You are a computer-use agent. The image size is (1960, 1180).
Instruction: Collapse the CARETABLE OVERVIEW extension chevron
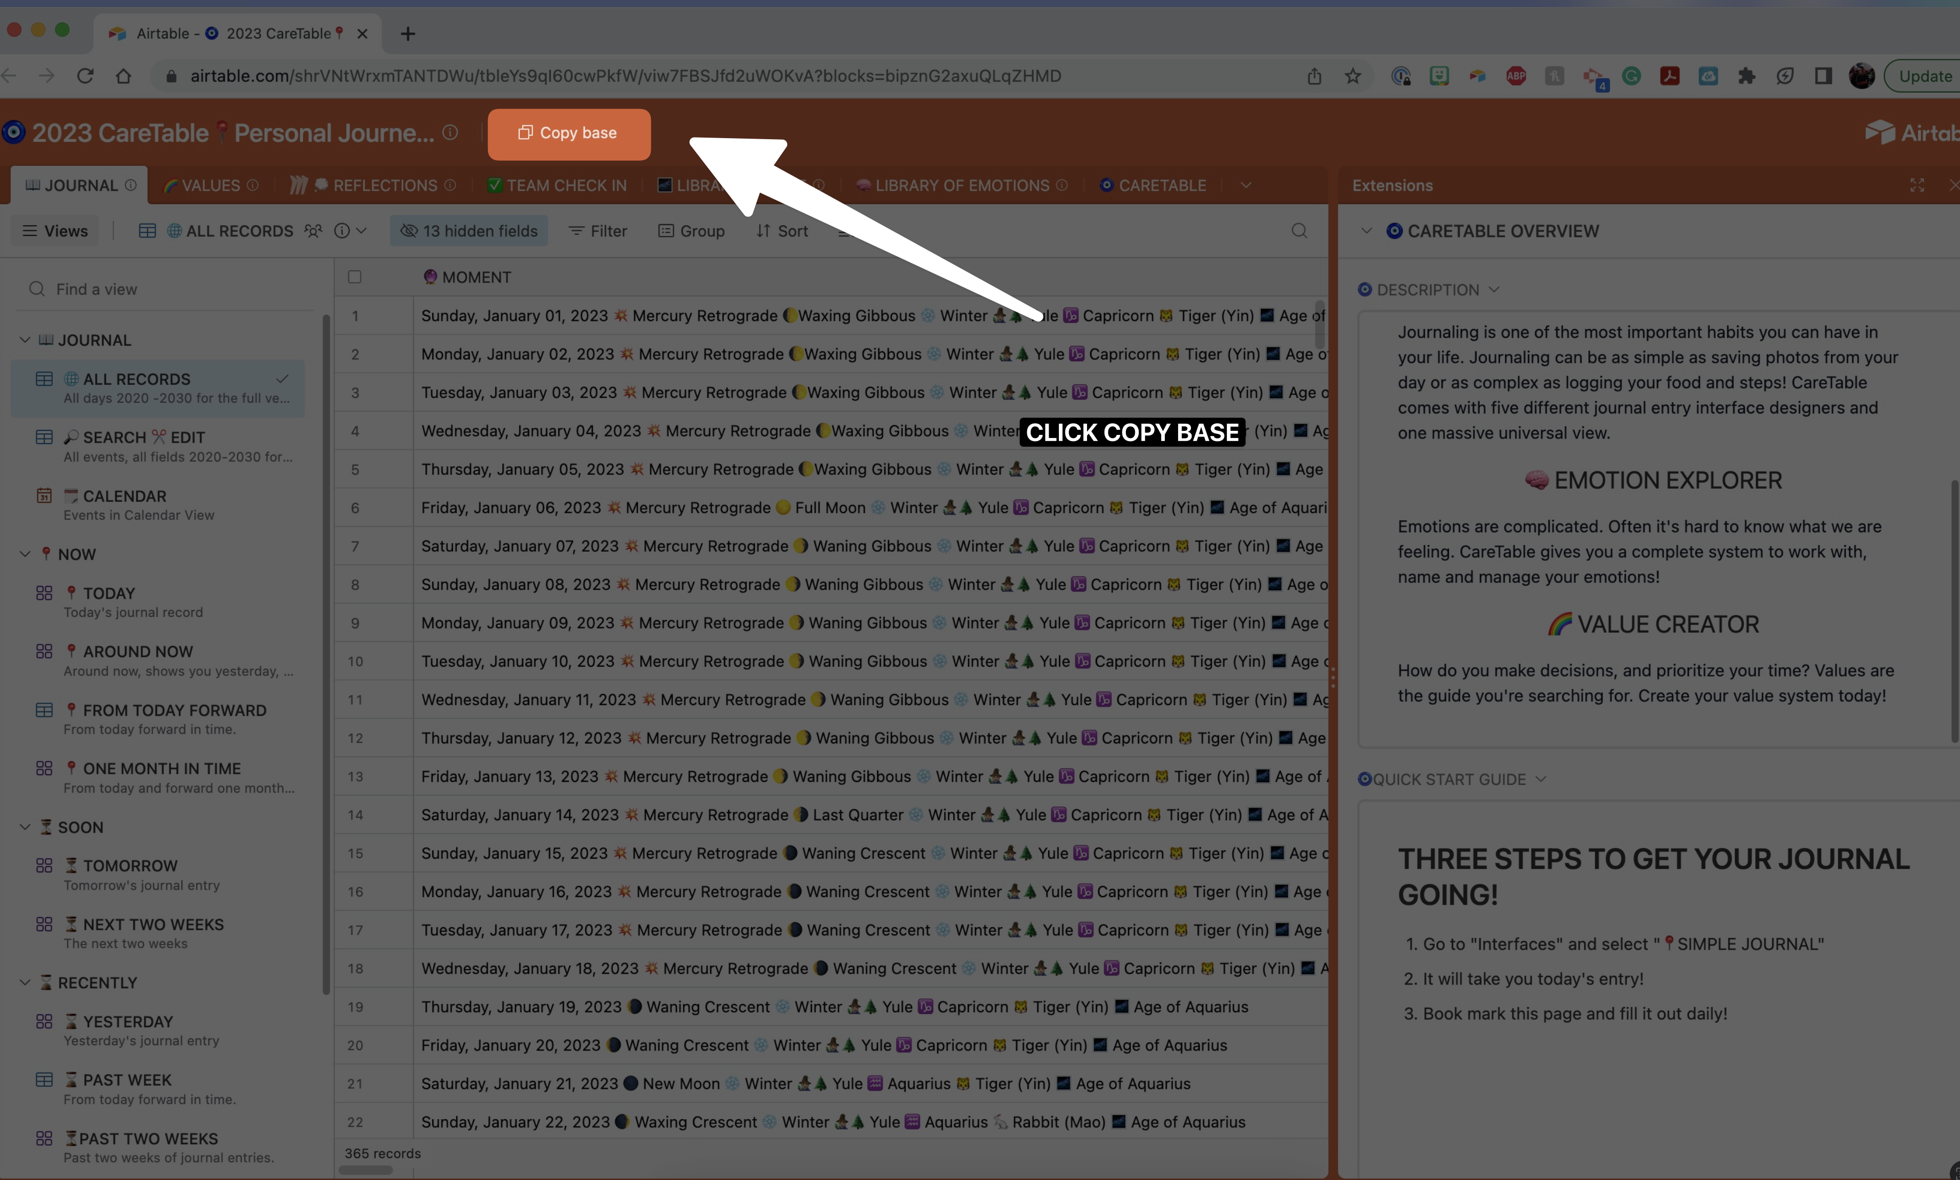(1367, 231)
